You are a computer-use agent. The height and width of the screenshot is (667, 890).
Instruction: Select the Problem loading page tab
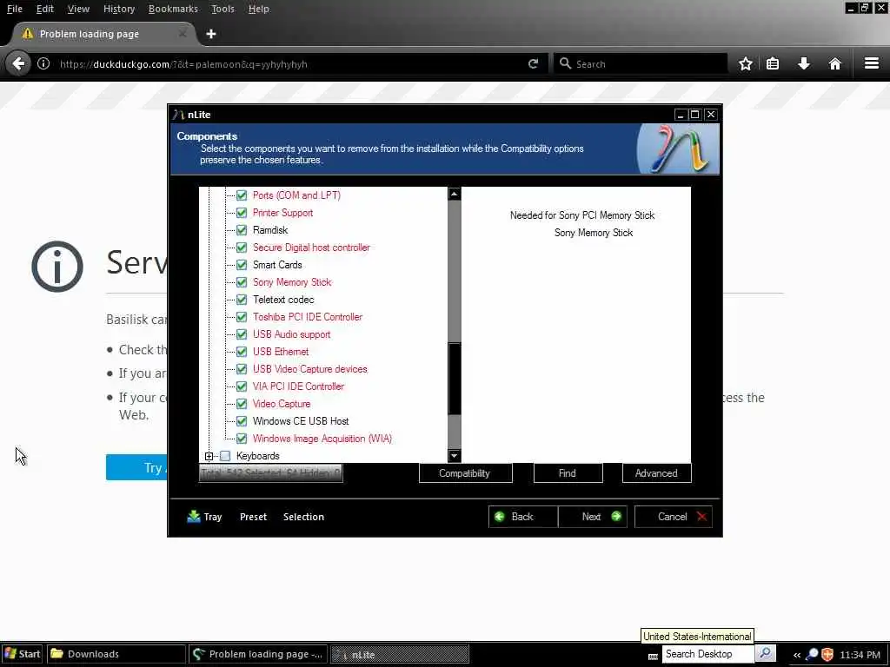tap(103, 34)
